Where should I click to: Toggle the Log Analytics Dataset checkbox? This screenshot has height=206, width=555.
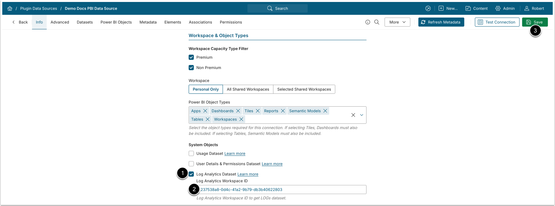click(x=191, y=174)
